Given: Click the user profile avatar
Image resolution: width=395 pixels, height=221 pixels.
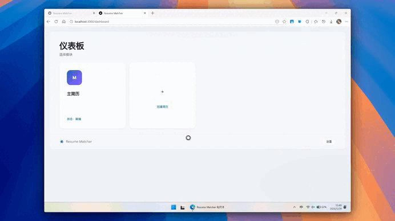Looking at the screenshot, I should [339, 22].
